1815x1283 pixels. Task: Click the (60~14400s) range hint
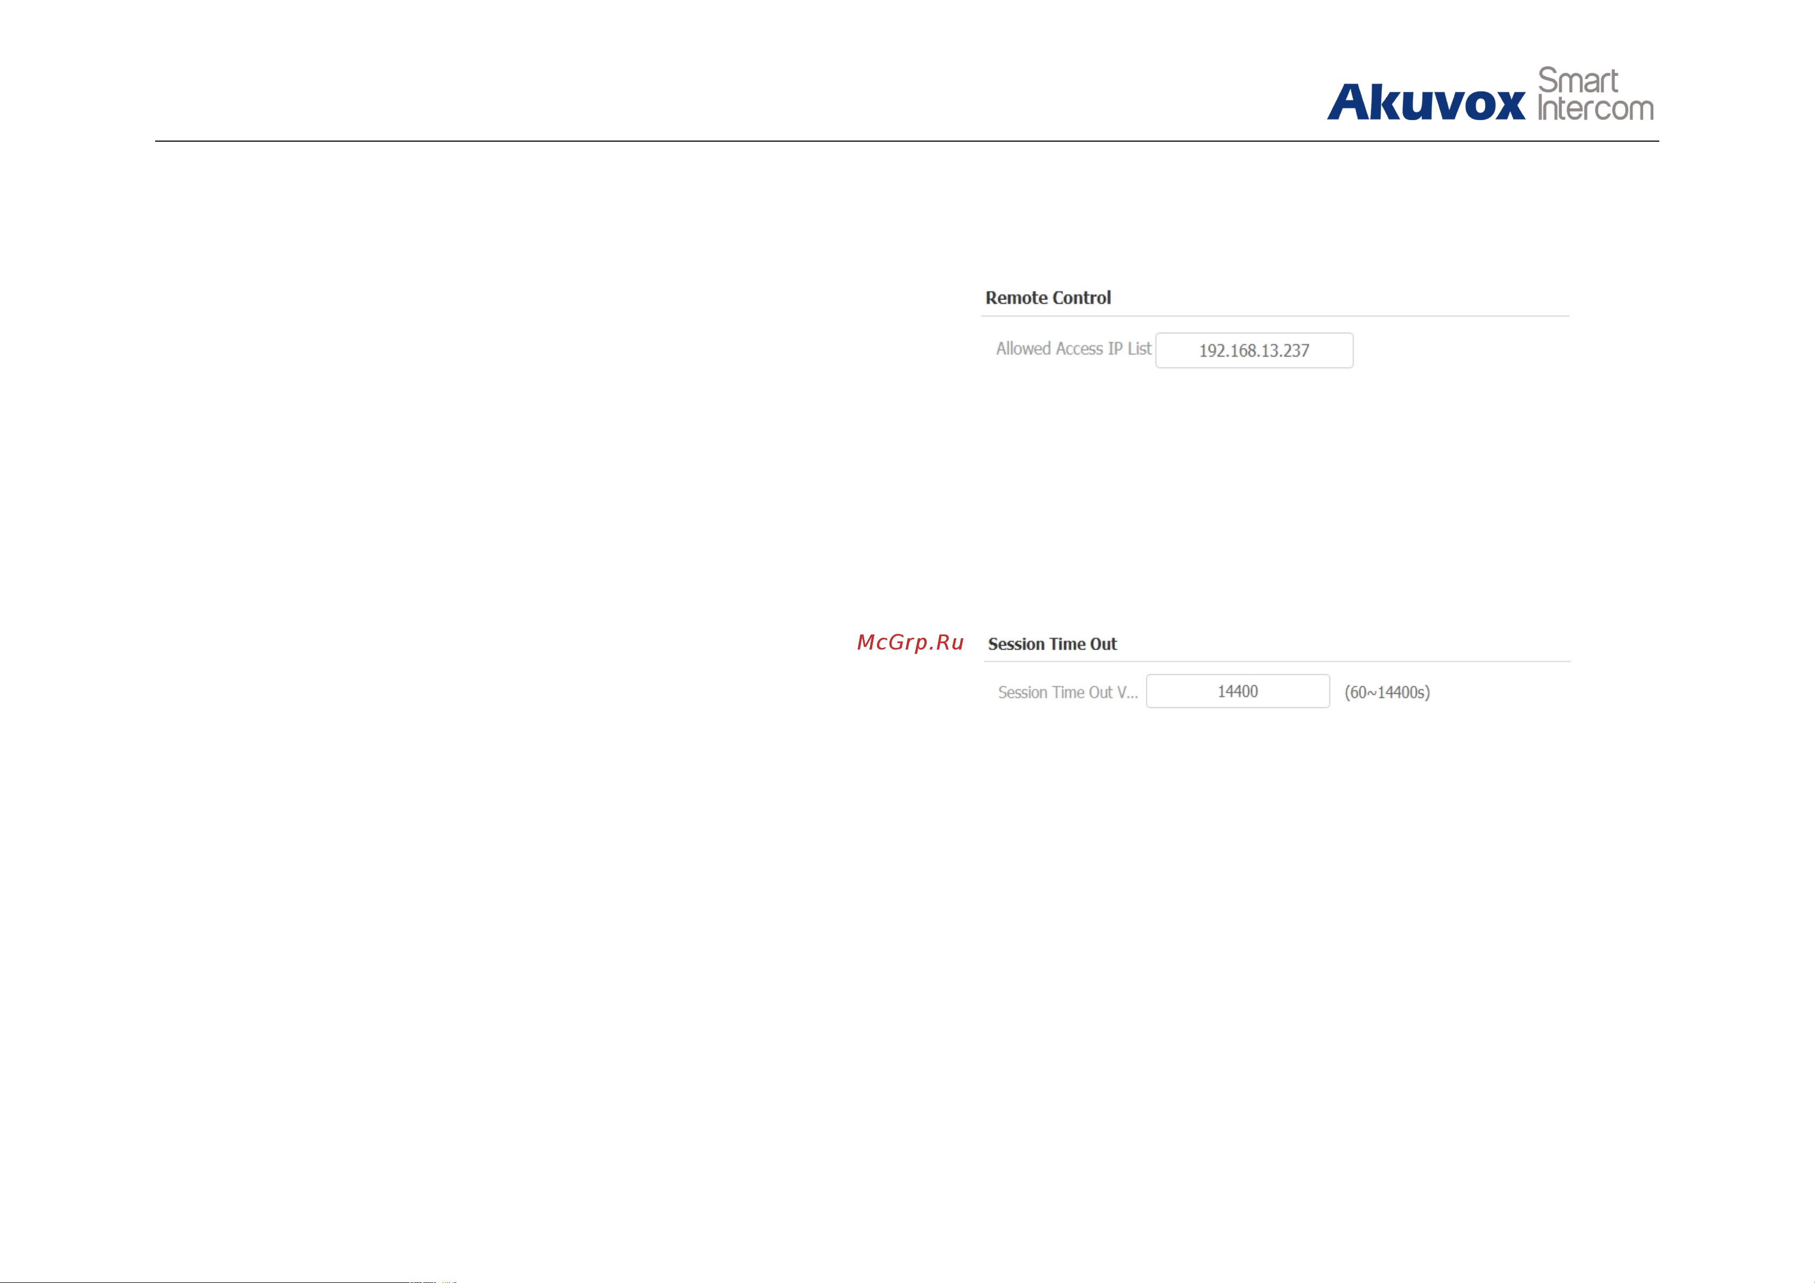(x=1387, y=693)
